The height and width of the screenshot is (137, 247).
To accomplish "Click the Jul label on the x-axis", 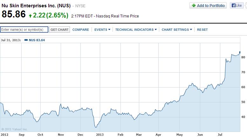I will (220, 135).
